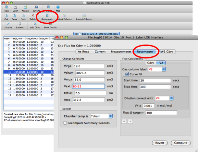198x153 pixels.
Task: Select observation row 5 in table
Action: 29,55
